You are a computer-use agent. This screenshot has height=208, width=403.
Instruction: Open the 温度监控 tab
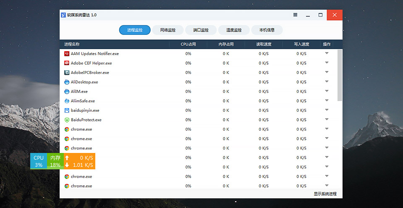point(234,30)
